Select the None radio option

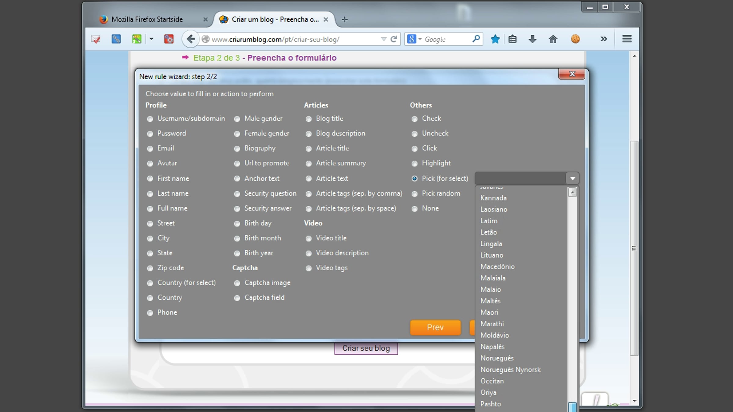pos(414,209)
